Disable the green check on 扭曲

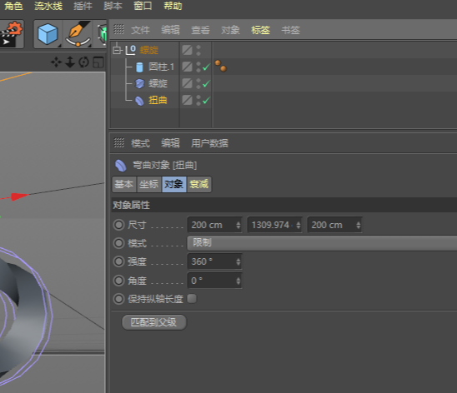click(206, 101)
